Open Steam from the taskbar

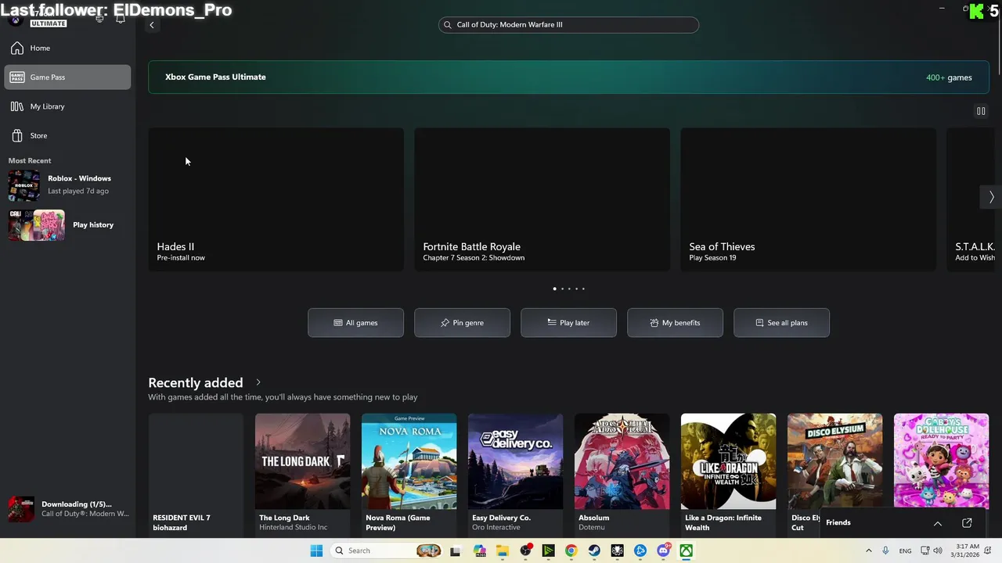coord(594,550)
